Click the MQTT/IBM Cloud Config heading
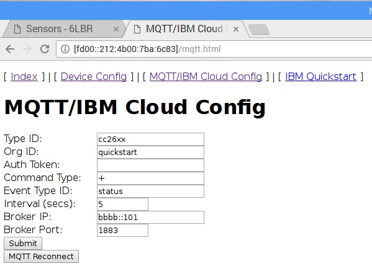Screen dimensions: 372x279 point(135,107)
